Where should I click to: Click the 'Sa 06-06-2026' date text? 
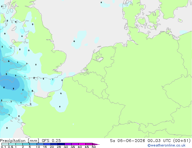pos(127,141)
